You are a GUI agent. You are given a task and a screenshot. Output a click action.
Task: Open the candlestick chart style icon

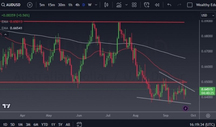106,5
